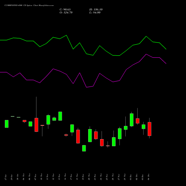Click the green candlestick above 20 Nov
This screenshot has width=186, height=186.
pos(90,135)
